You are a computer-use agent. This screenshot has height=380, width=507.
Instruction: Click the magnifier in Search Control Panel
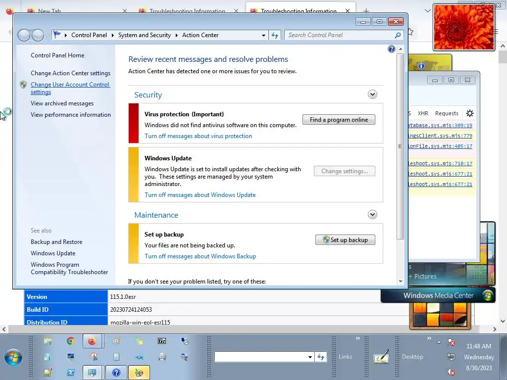point(398,35)
